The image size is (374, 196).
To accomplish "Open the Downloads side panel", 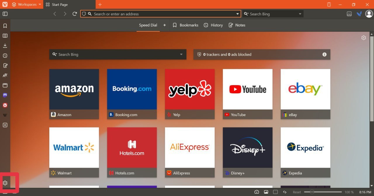I will pos(5,45).
